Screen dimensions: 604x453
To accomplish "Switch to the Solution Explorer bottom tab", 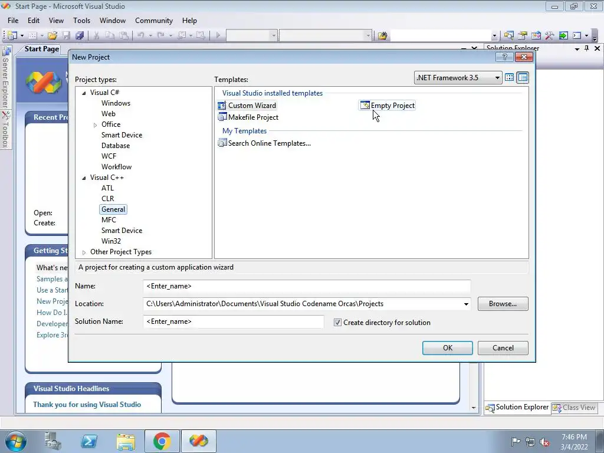I will 517,408.
